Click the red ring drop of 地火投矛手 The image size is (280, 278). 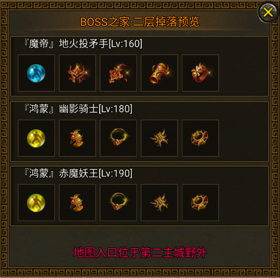tap(201, 73)
